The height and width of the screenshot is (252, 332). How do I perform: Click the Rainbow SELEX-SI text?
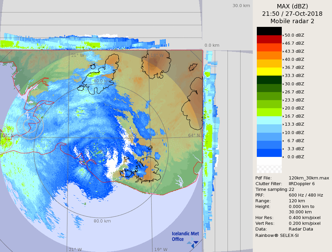click(x=277, y=235)
